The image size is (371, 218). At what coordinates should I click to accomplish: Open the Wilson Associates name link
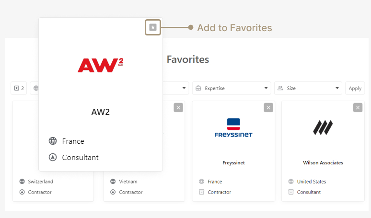click(323, 163)
